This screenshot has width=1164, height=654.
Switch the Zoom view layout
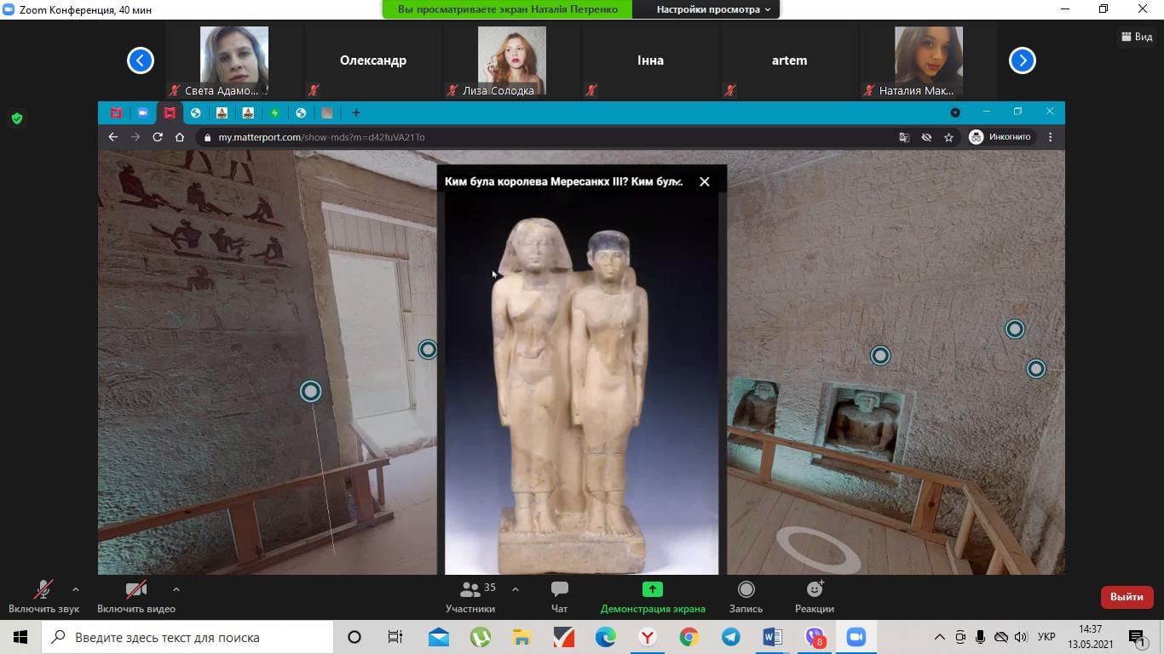point(1137,37)
